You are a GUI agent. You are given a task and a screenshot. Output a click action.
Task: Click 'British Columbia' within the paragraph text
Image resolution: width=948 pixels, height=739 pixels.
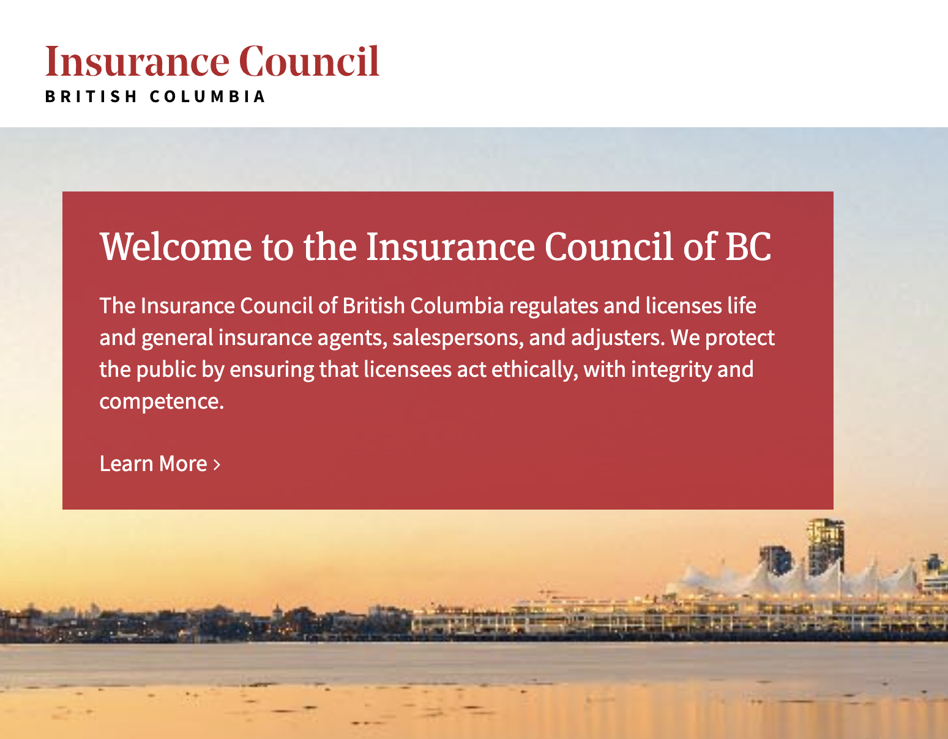[423, 305]
